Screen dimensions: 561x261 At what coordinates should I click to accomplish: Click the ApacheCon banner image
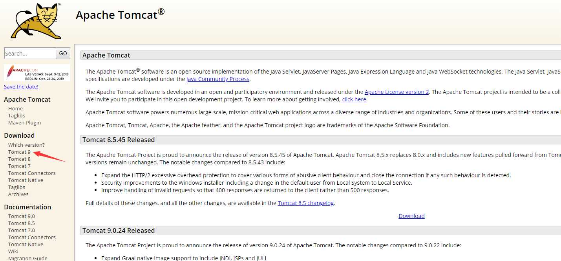tap(37, 73)
